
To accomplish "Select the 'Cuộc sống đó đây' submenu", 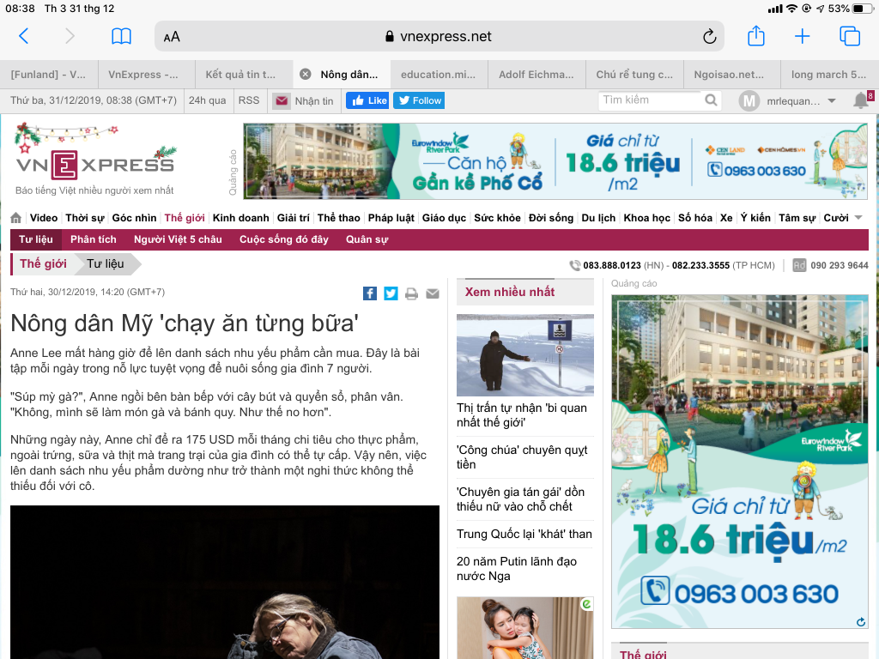I will coord(283,239).
